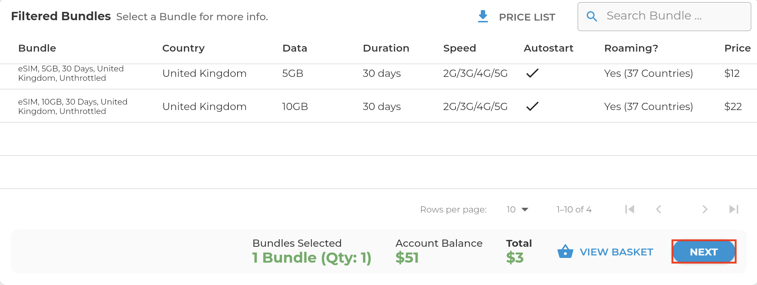Select the eSIM 5GB United Kingdom bundle
Image resolution: width=757 pixels, height=285 pixels.
click(378, 73)
